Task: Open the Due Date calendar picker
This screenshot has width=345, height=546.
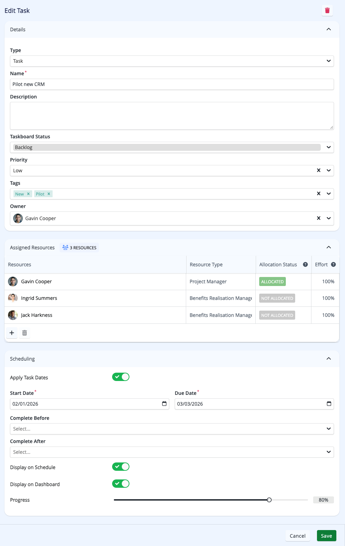Action: tap(329, 404)
